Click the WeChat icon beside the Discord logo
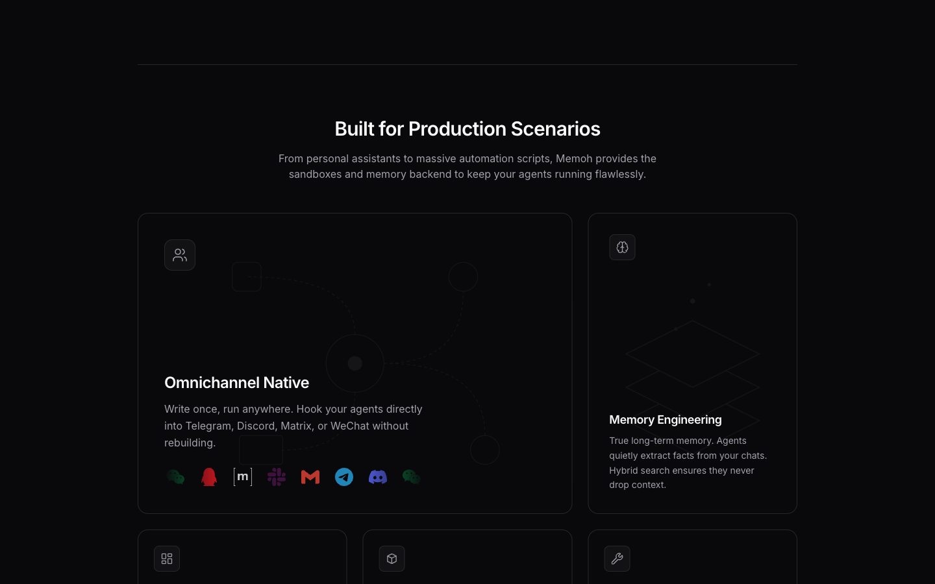 pos(412,477)
